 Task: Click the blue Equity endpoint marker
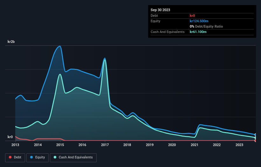pyautogui.click(x=256, y=135)
